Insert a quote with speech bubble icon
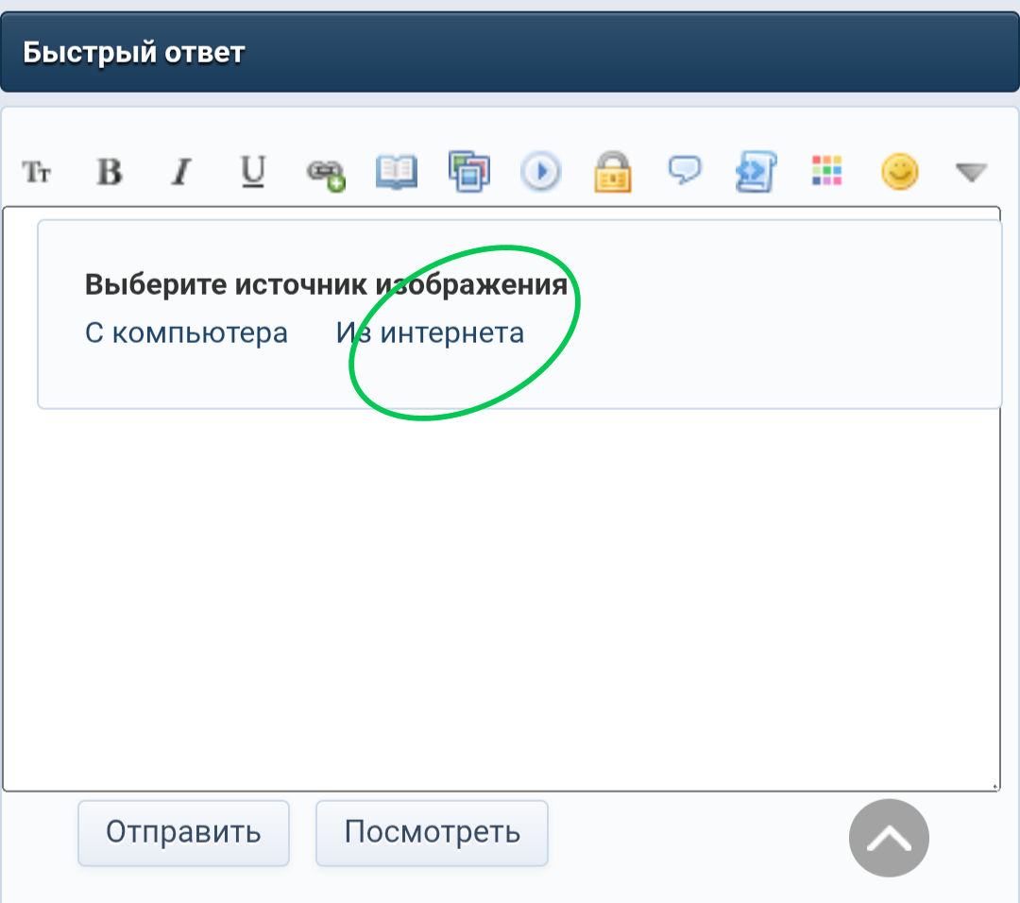 [685, 170]
